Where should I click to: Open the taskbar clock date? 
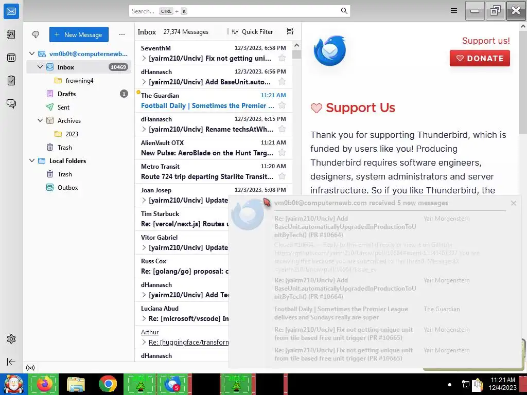coord(502,384)
